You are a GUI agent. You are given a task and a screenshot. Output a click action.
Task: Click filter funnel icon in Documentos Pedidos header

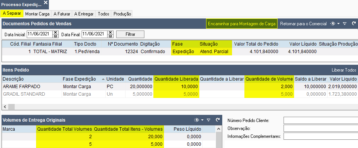point(345,24)
